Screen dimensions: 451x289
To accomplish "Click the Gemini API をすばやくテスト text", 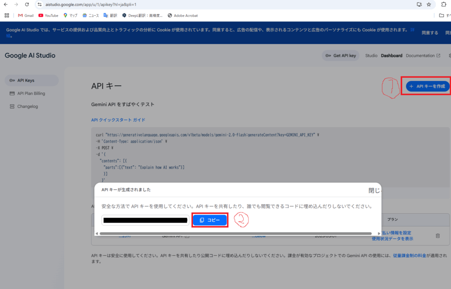I will [x=123, y=104].
